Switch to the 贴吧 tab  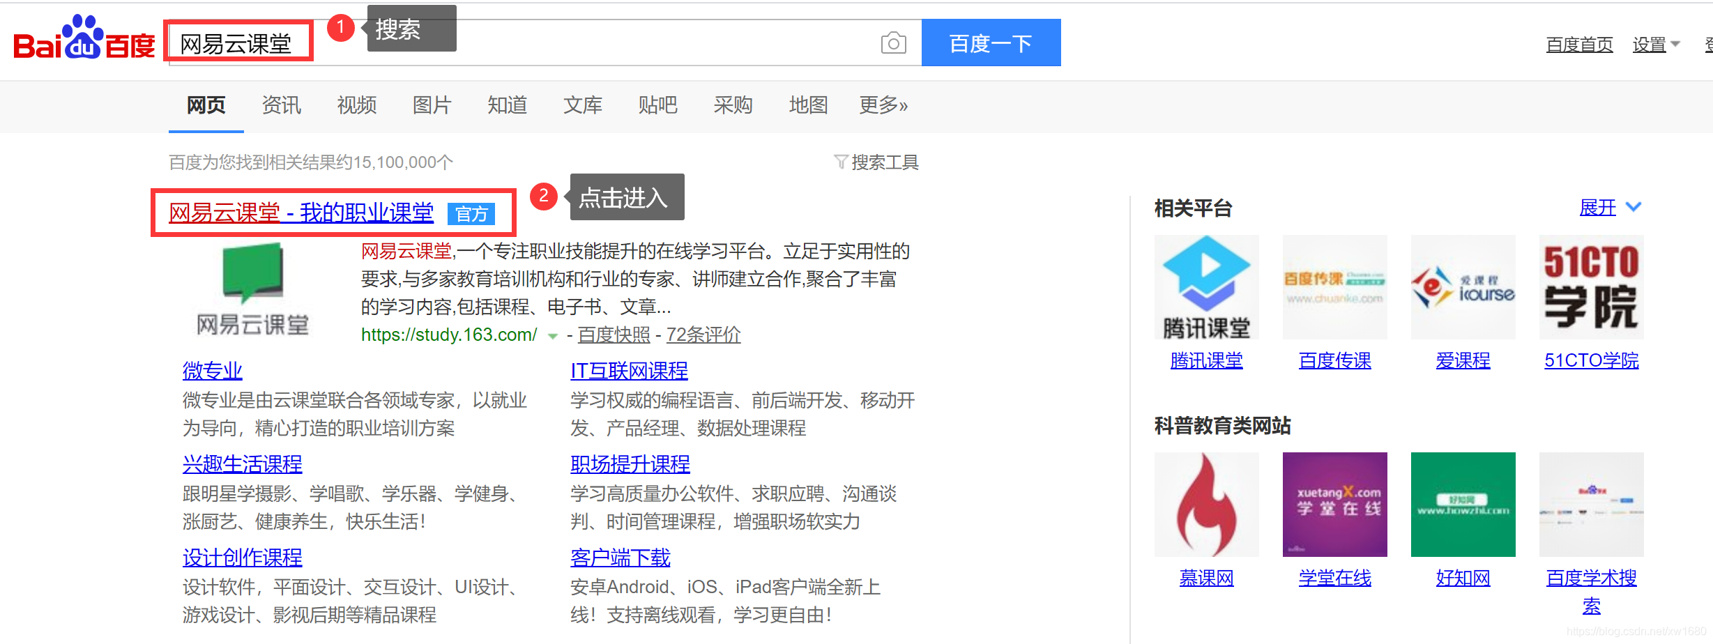(x=658, y=105)
